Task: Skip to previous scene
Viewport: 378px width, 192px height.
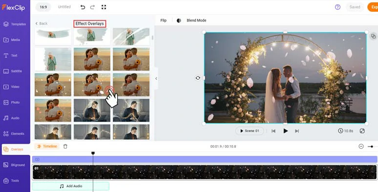Action: pos(273,131)
